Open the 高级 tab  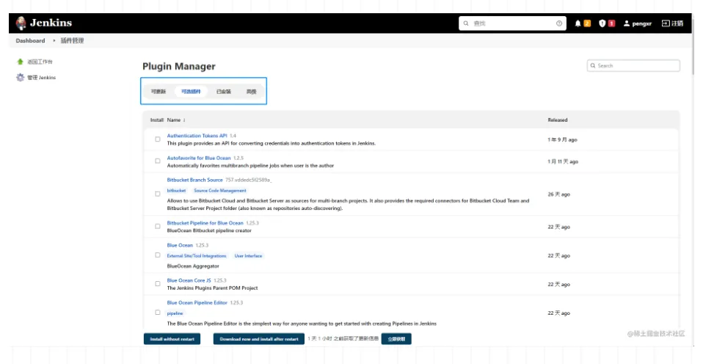point(251,92)
